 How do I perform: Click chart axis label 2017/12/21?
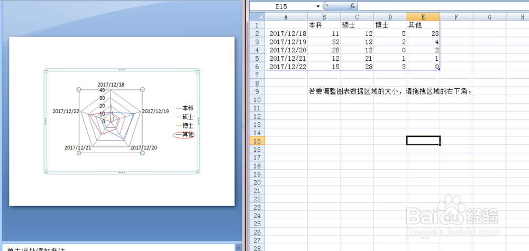pyautogui.click(x=78, y=147)
